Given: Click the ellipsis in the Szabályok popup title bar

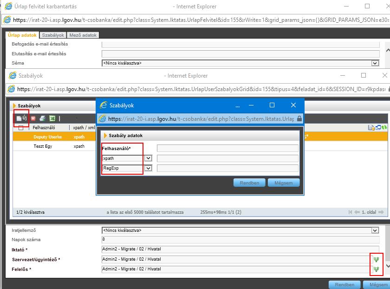Looking at the screenshot, I should coord(238,106).
